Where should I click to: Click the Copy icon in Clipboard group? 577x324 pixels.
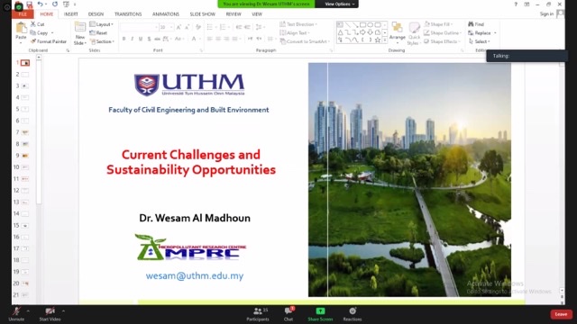33,32
